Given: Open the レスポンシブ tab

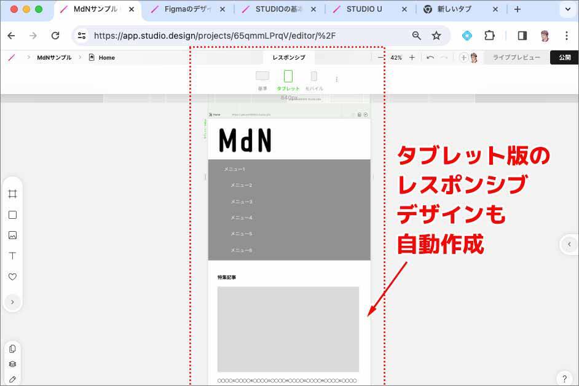Looking at the screenshot, I should [x=289, y=57].
